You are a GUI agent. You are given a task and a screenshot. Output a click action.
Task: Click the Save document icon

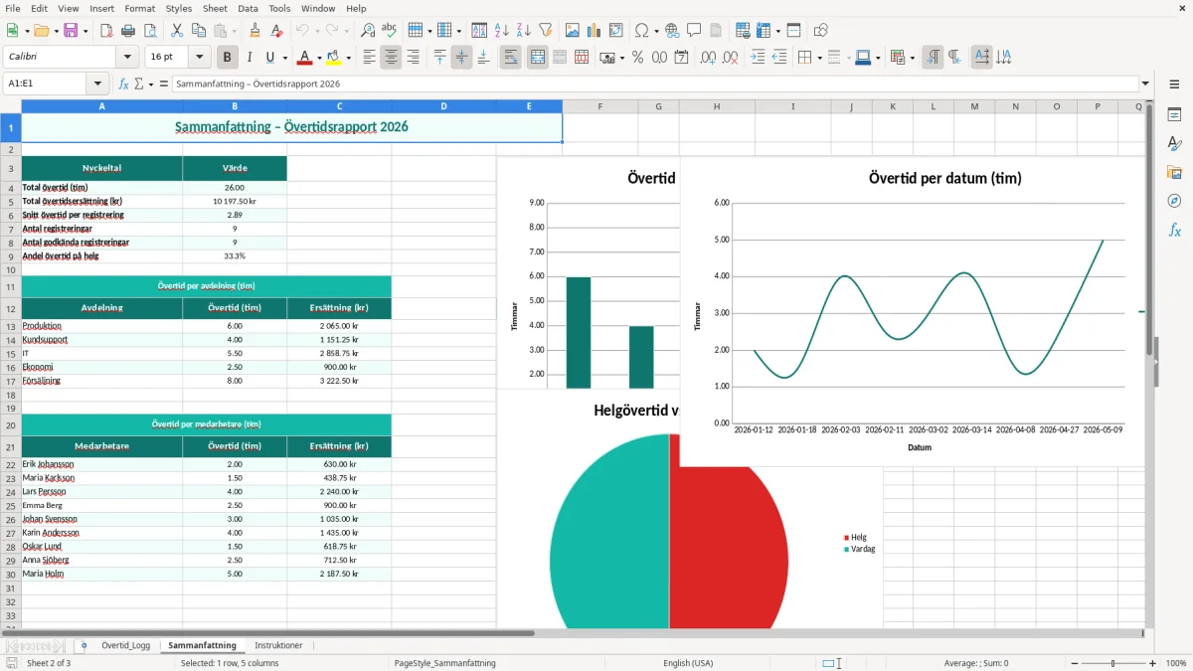(71, 31)
